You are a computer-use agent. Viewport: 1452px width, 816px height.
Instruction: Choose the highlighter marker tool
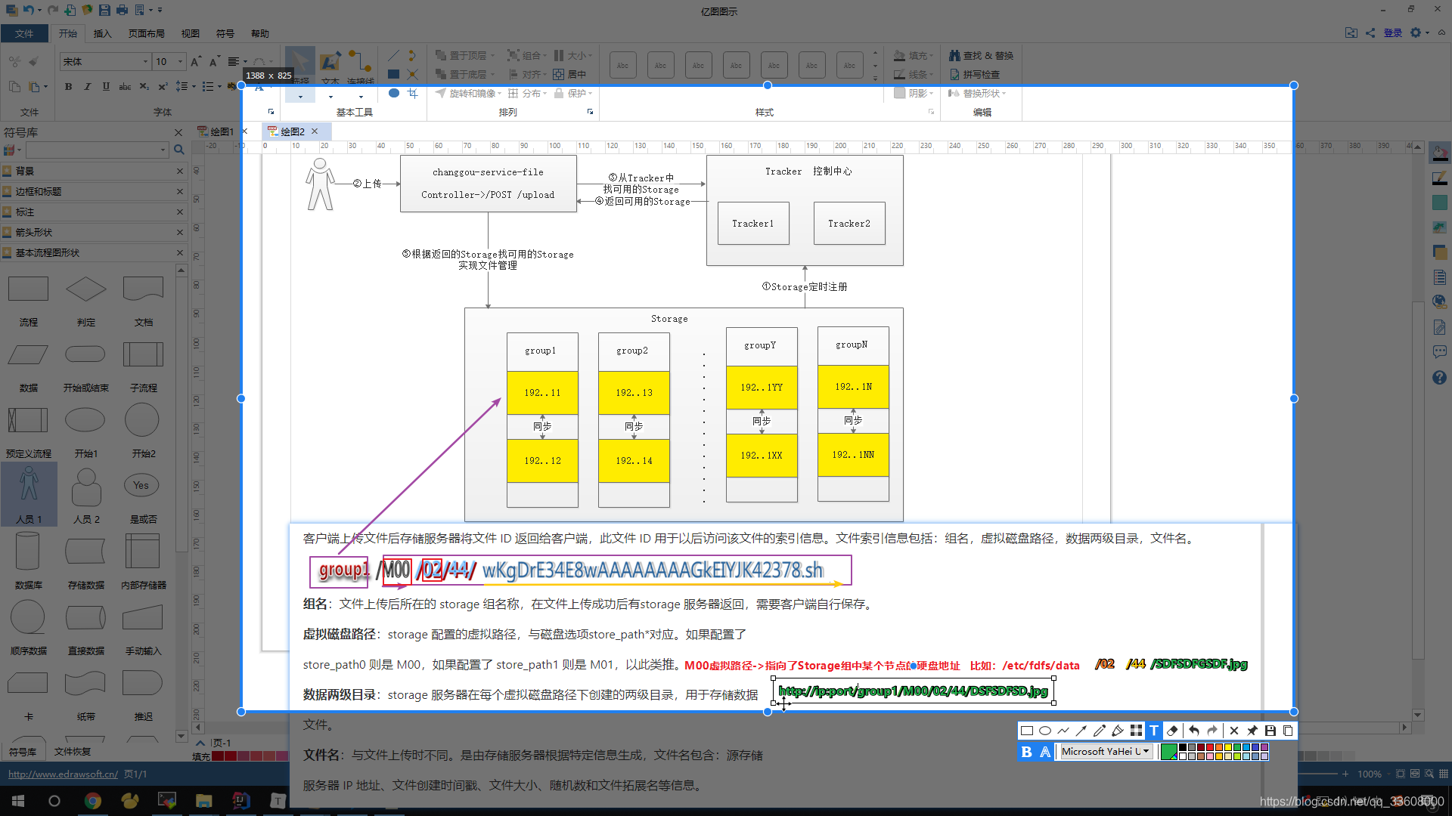pyautogui.click(x=1118, y=731)
